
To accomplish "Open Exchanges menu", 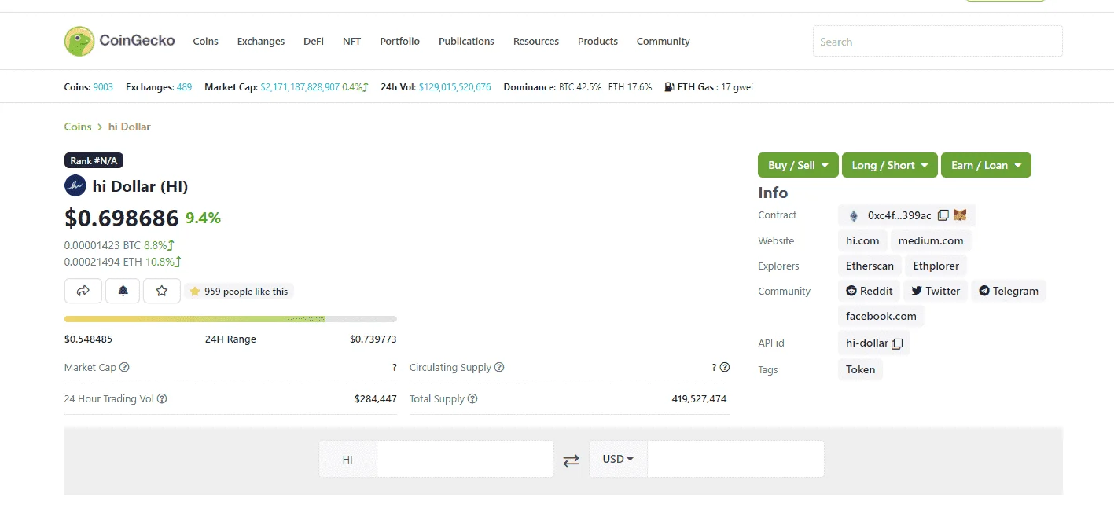I will pyautogui.click(x=261, y=41).
